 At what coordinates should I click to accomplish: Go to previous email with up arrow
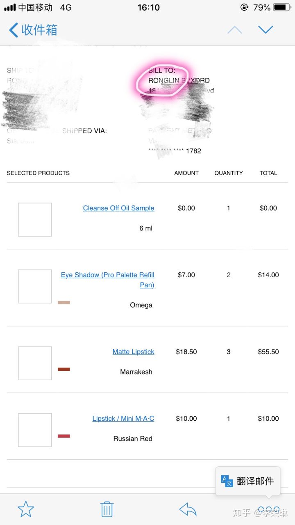(x=235, y=30)
